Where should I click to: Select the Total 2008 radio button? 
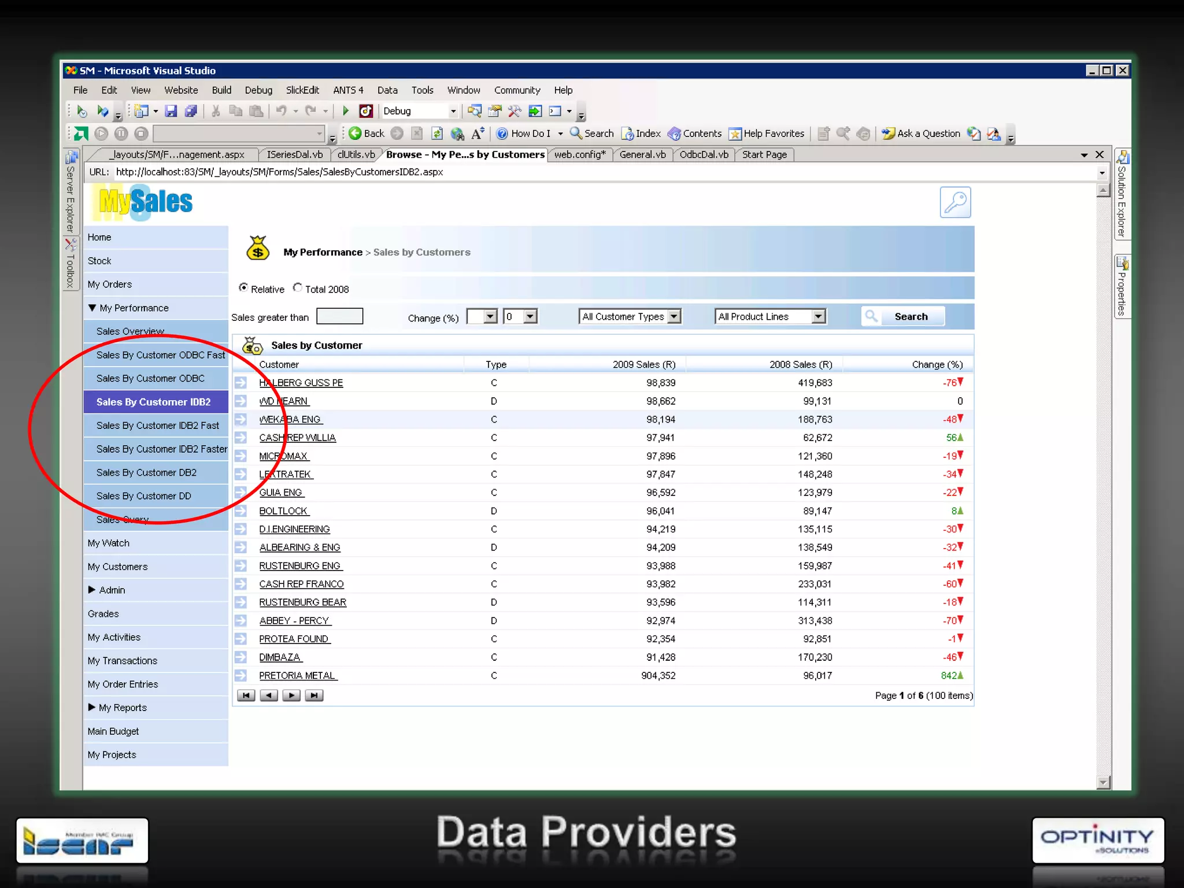(x=298, y=287)
